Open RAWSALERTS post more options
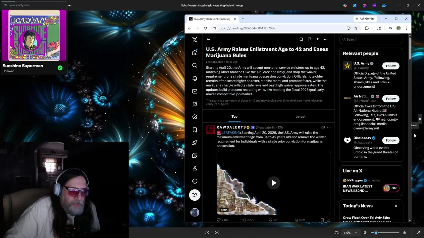 pyautogui.click(x=329, y=127)
